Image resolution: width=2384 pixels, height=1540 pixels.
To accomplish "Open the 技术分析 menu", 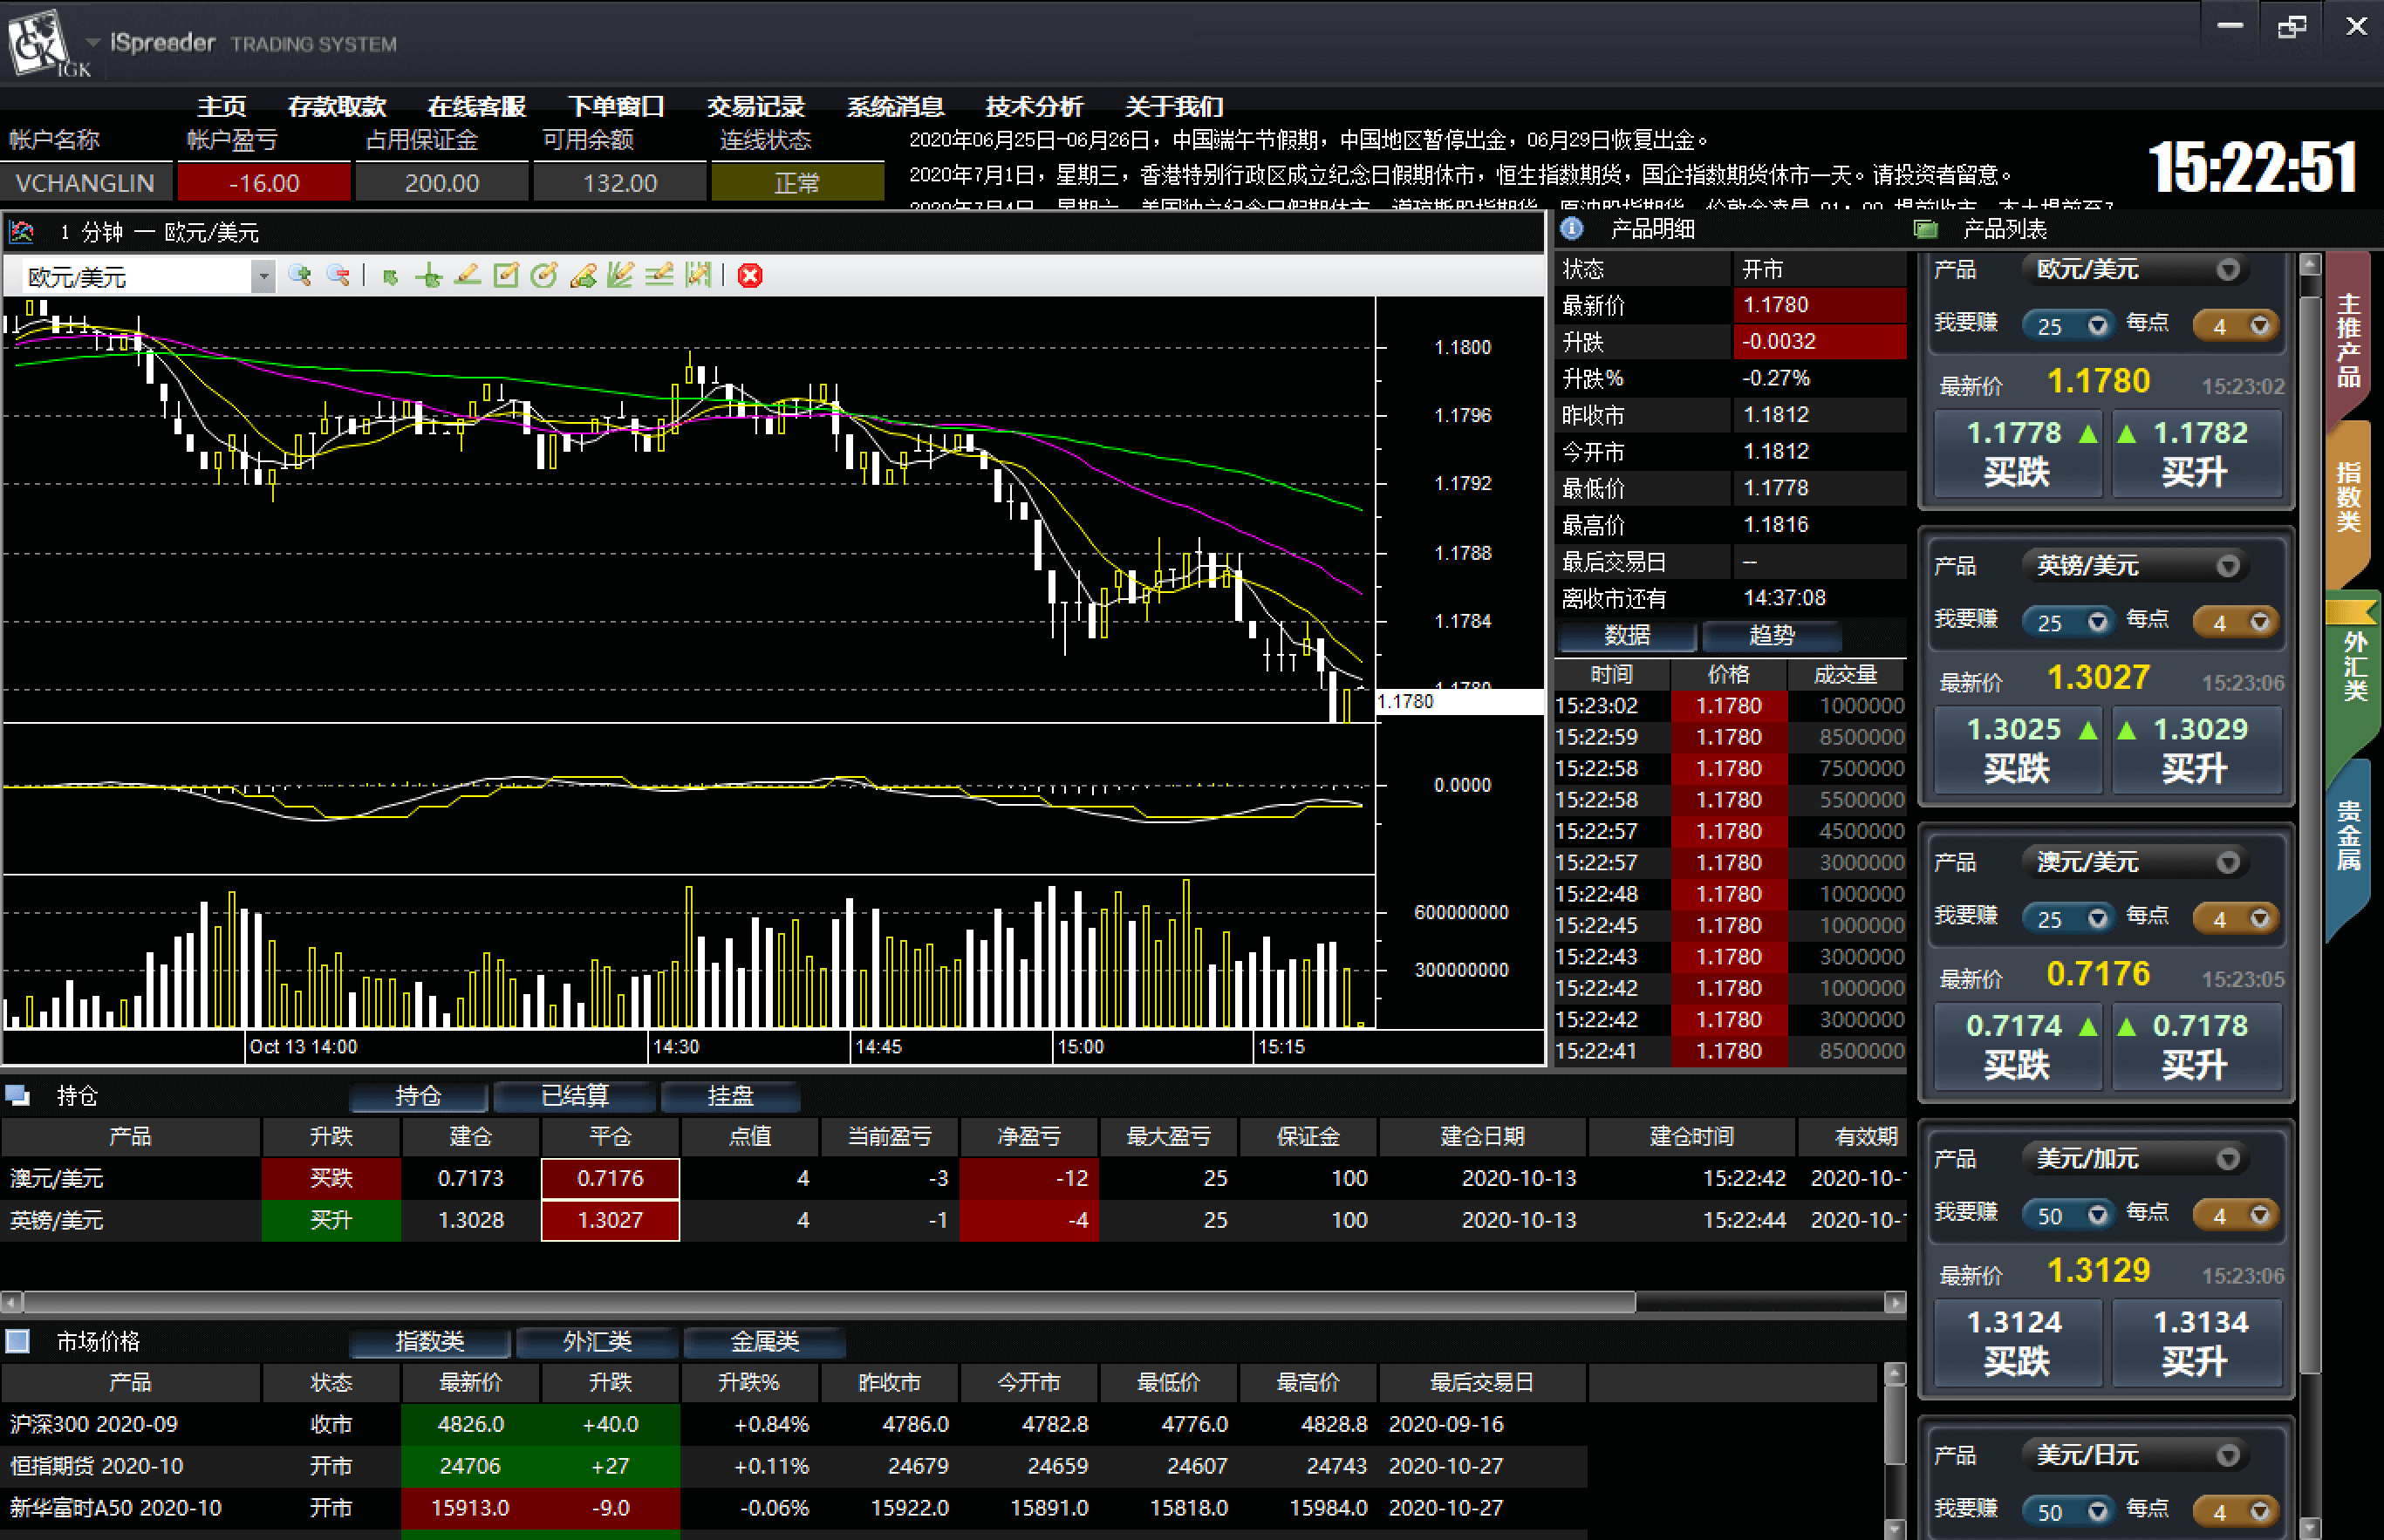I will (1035, 106).
